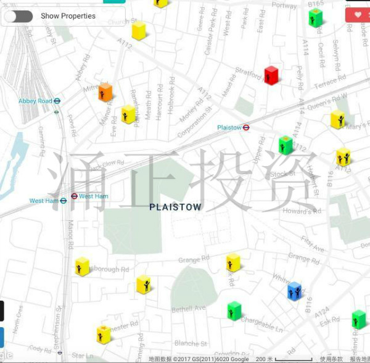
Task: Click the West Ham DLR station icon
Action: 64,201
